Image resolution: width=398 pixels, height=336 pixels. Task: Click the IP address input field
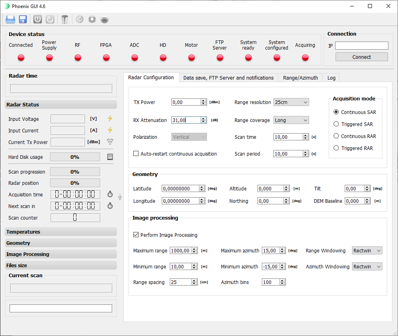tap(362, 46)
